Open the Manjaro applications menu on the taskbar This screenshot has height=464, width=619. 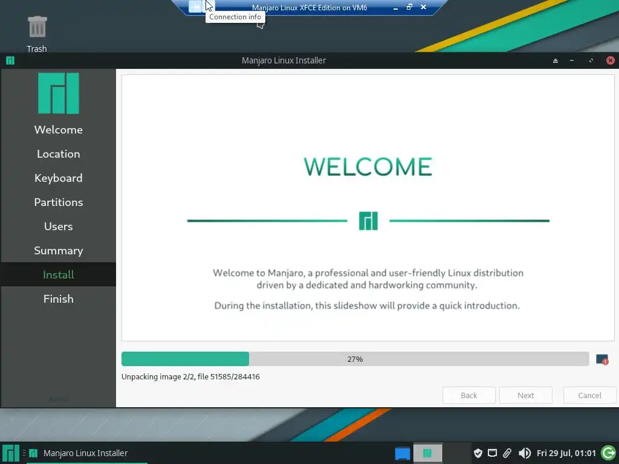tap(11, 453)
